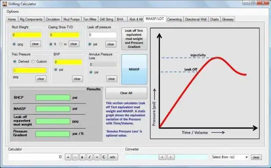Click the Calculator display field
Image resolution: width=271 pixels, height=168 pixels.
(x=36, y=157)
